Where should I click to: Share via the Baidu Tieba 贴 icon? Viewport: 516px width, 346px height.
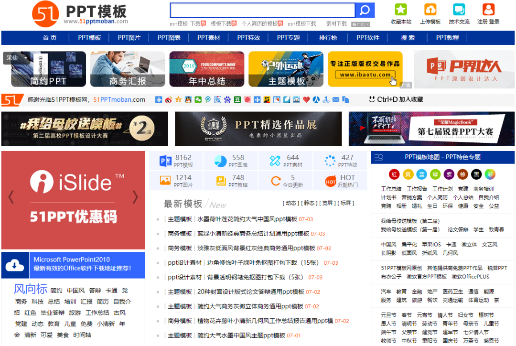217,100
